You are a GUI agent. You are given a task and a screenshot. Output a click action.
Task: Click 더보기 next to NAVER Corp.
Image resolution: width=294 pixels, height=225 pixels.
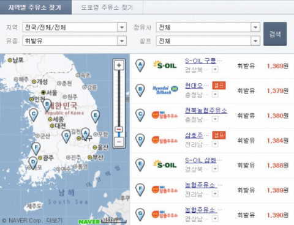click(x=55, y=221)
